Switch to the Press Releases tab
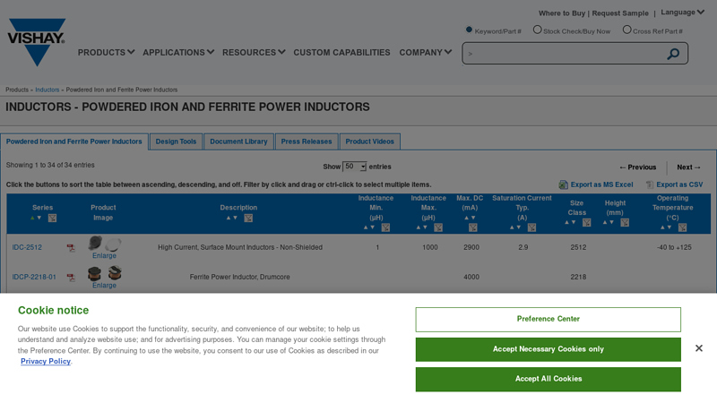This screenshot has width=717, height=403. pyautogui.click(x=307, y=141)
